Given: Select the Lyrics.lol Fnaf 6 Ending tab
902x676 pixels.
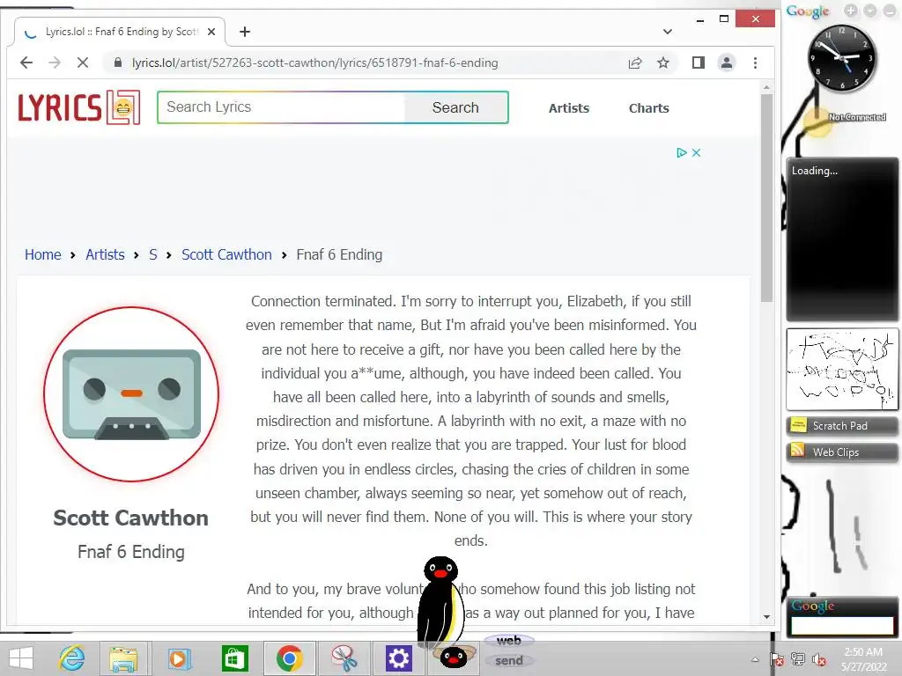Looking at the screenshot, I should tap(120, 32).
